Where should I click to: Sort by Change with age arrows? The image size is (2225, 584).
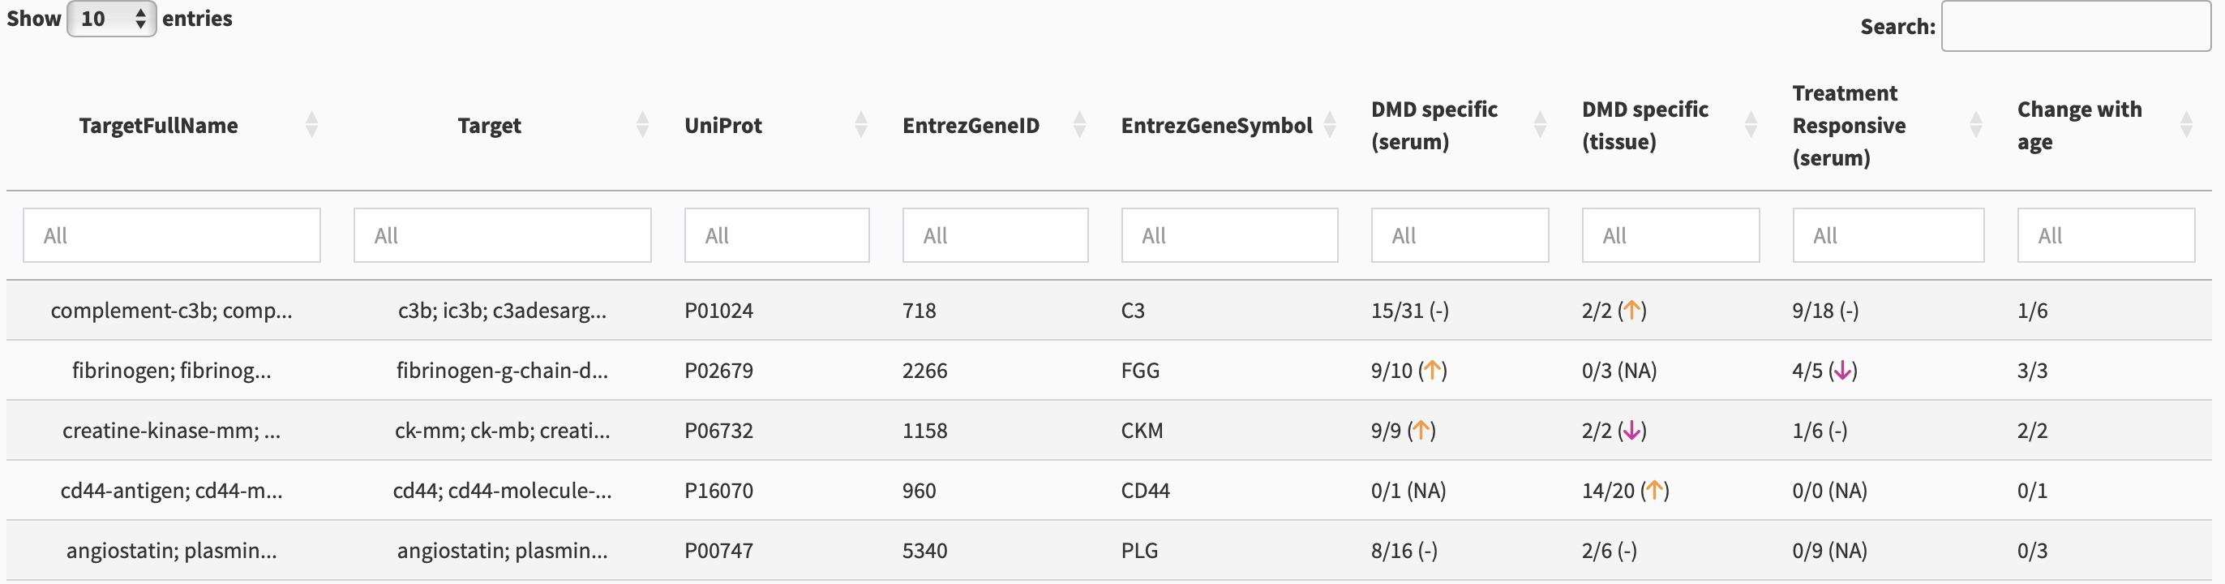pos(2186,125)
